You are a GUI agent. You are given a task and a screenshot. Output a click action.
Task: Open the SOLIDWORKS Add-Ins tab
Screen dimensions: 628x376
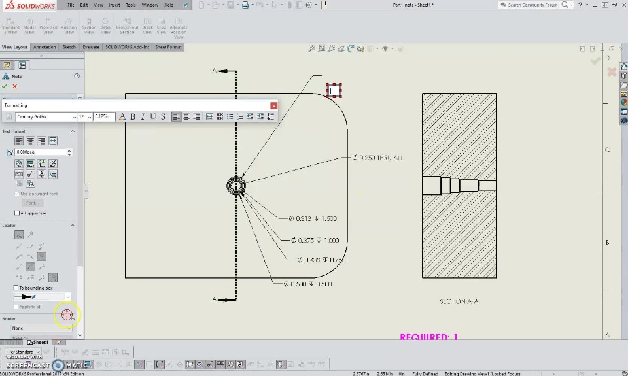pos(128,47)
